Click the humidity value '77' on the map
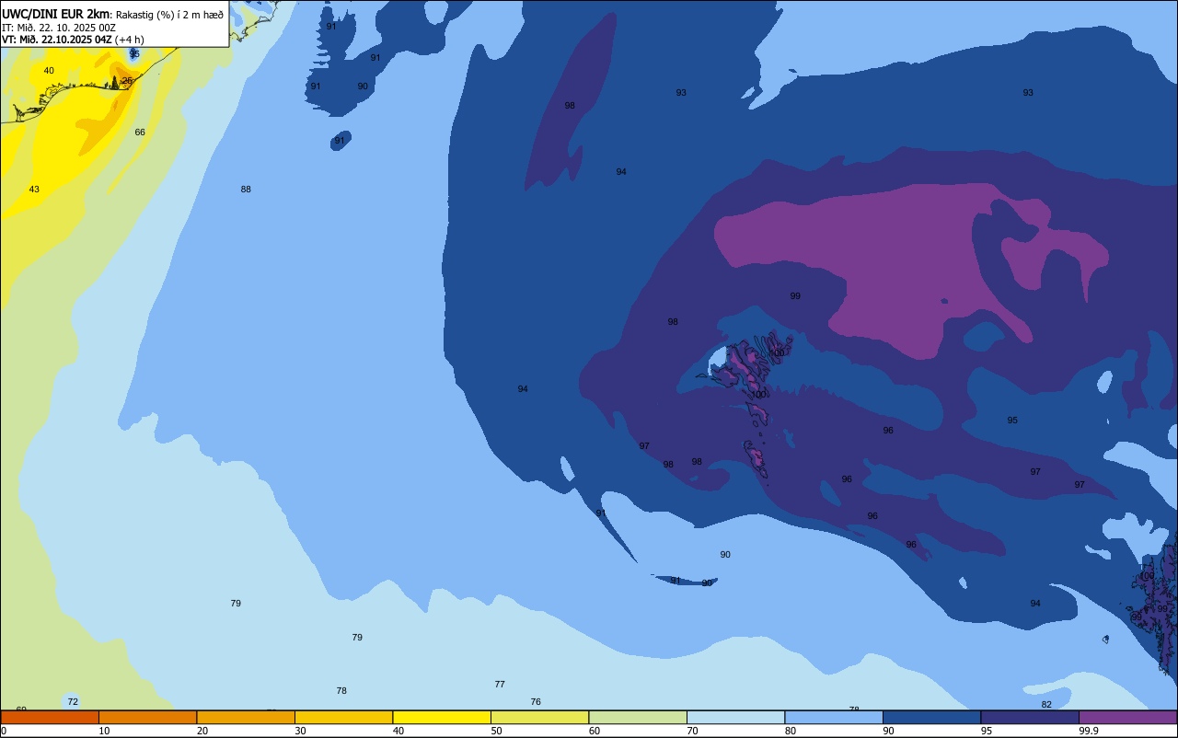 click(500, 685)
